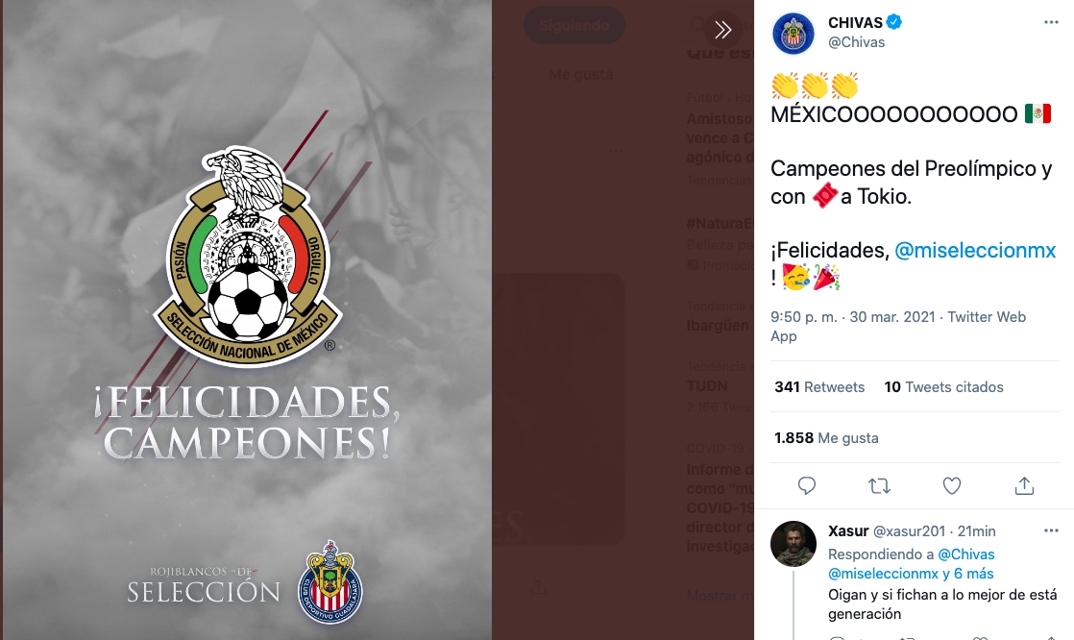1074x640 pixels.
Task: Open the ¡Felicidades, Campeones! image
Action: tap(246, 320)
